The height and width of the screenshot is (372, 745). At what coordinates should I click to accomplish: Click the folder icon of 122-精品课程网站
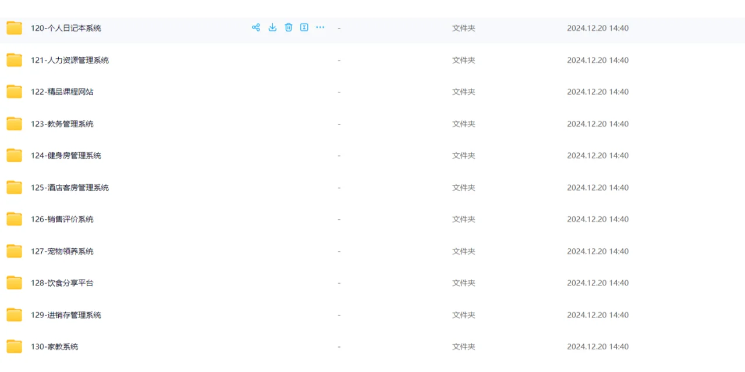point(14,91)
